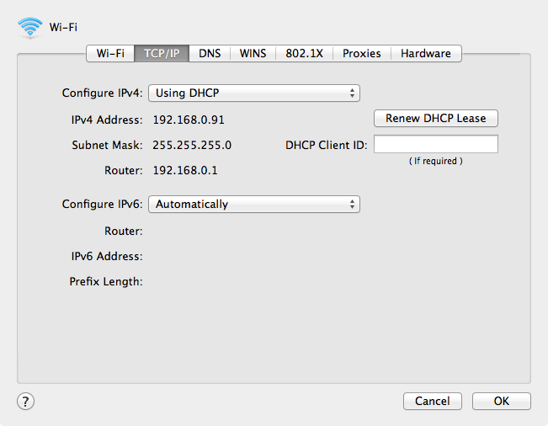Click the IPv4 address 192.168.0.91
Image resolution: width=548 pixels, height=426 pixels.
189,120
